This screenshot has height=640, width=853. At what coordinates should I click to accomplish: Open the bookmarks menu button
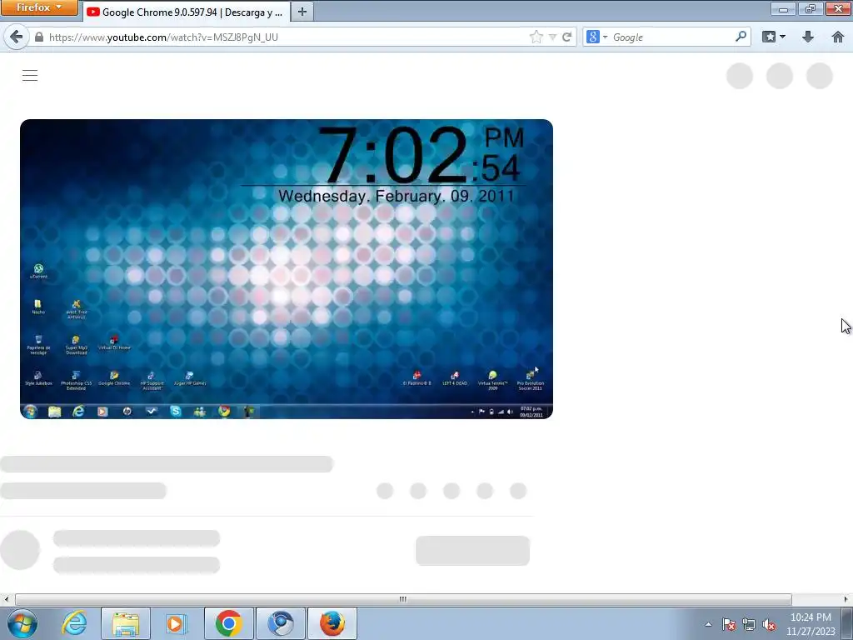[x=774, y=37]
